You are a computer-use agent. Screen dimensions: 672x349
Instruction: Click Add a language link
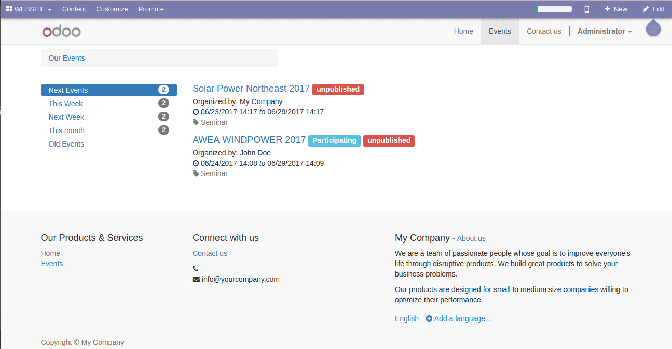pos(459,318)
